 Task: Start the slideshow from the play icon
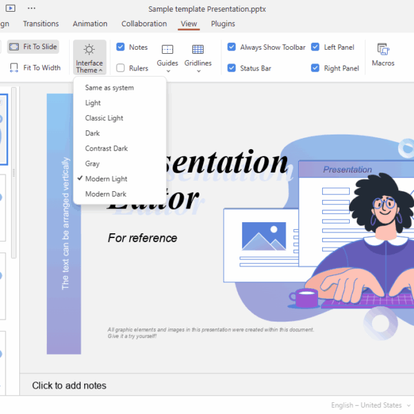10,8
